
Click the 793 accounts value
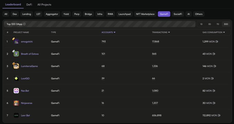(x=104, y=42)
